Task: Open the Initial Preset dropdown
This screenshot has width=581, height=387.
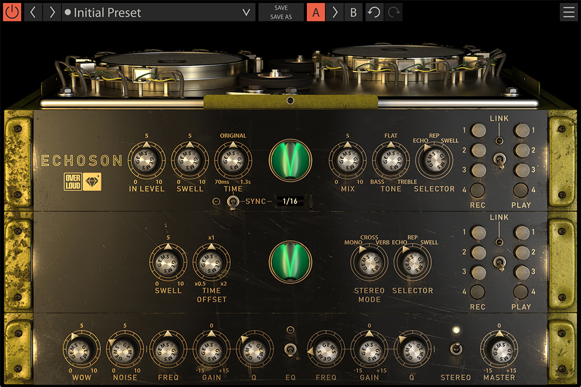Action: 159,12
